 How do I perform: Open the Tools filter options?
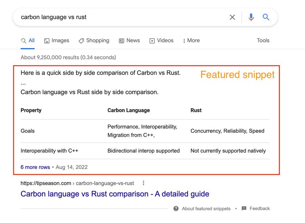tap(263, 41)
